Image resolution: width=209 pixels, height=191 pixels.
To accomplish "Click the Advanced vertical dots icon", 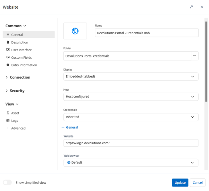I will click(8, 128).
